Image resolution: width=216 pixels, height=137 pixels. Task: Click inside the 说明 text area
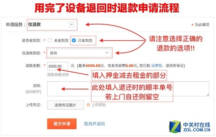128,89
